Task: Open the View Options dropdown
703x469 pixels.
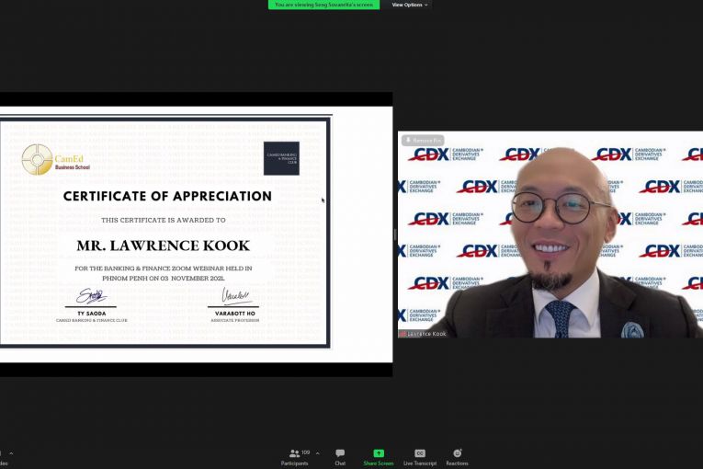Action: pyautogui.click(x=409, y=5)
